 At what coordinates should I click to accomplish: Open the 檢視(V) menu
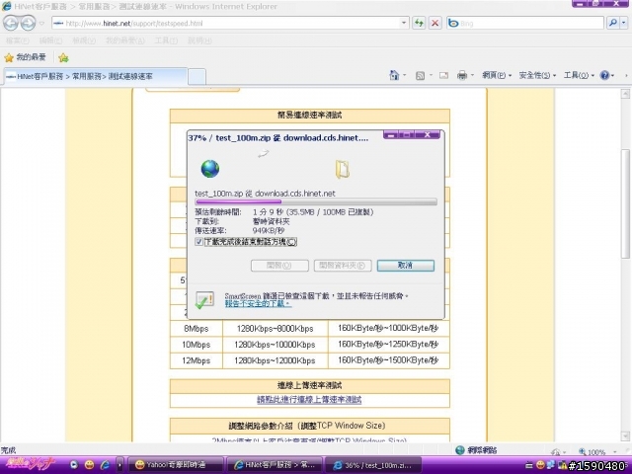[x=84, y=40]
